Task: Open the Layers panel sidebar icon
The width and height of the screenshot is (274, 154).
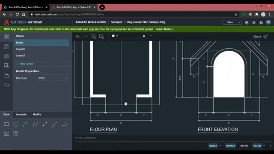Action: [x=6, y=56]
